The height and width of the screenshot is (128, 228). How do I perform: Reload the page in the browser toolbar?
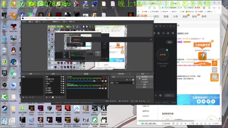coord(149,8)
